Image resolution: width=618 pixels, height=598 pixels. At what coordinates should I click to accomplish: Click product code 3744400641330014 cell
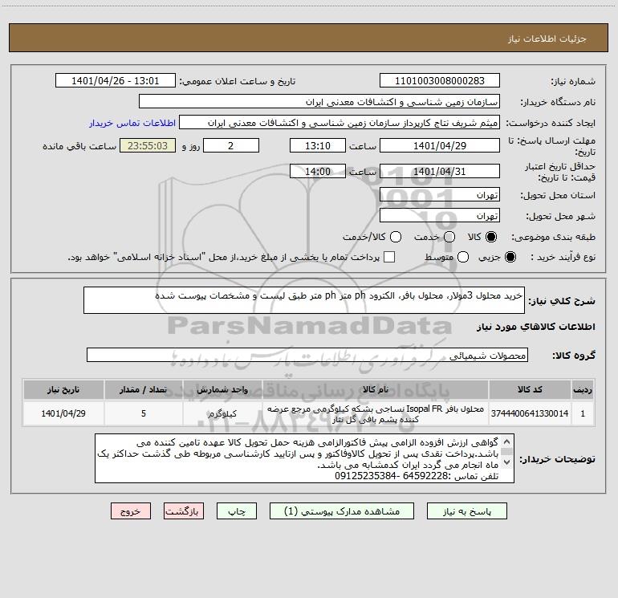click(530, 413)
